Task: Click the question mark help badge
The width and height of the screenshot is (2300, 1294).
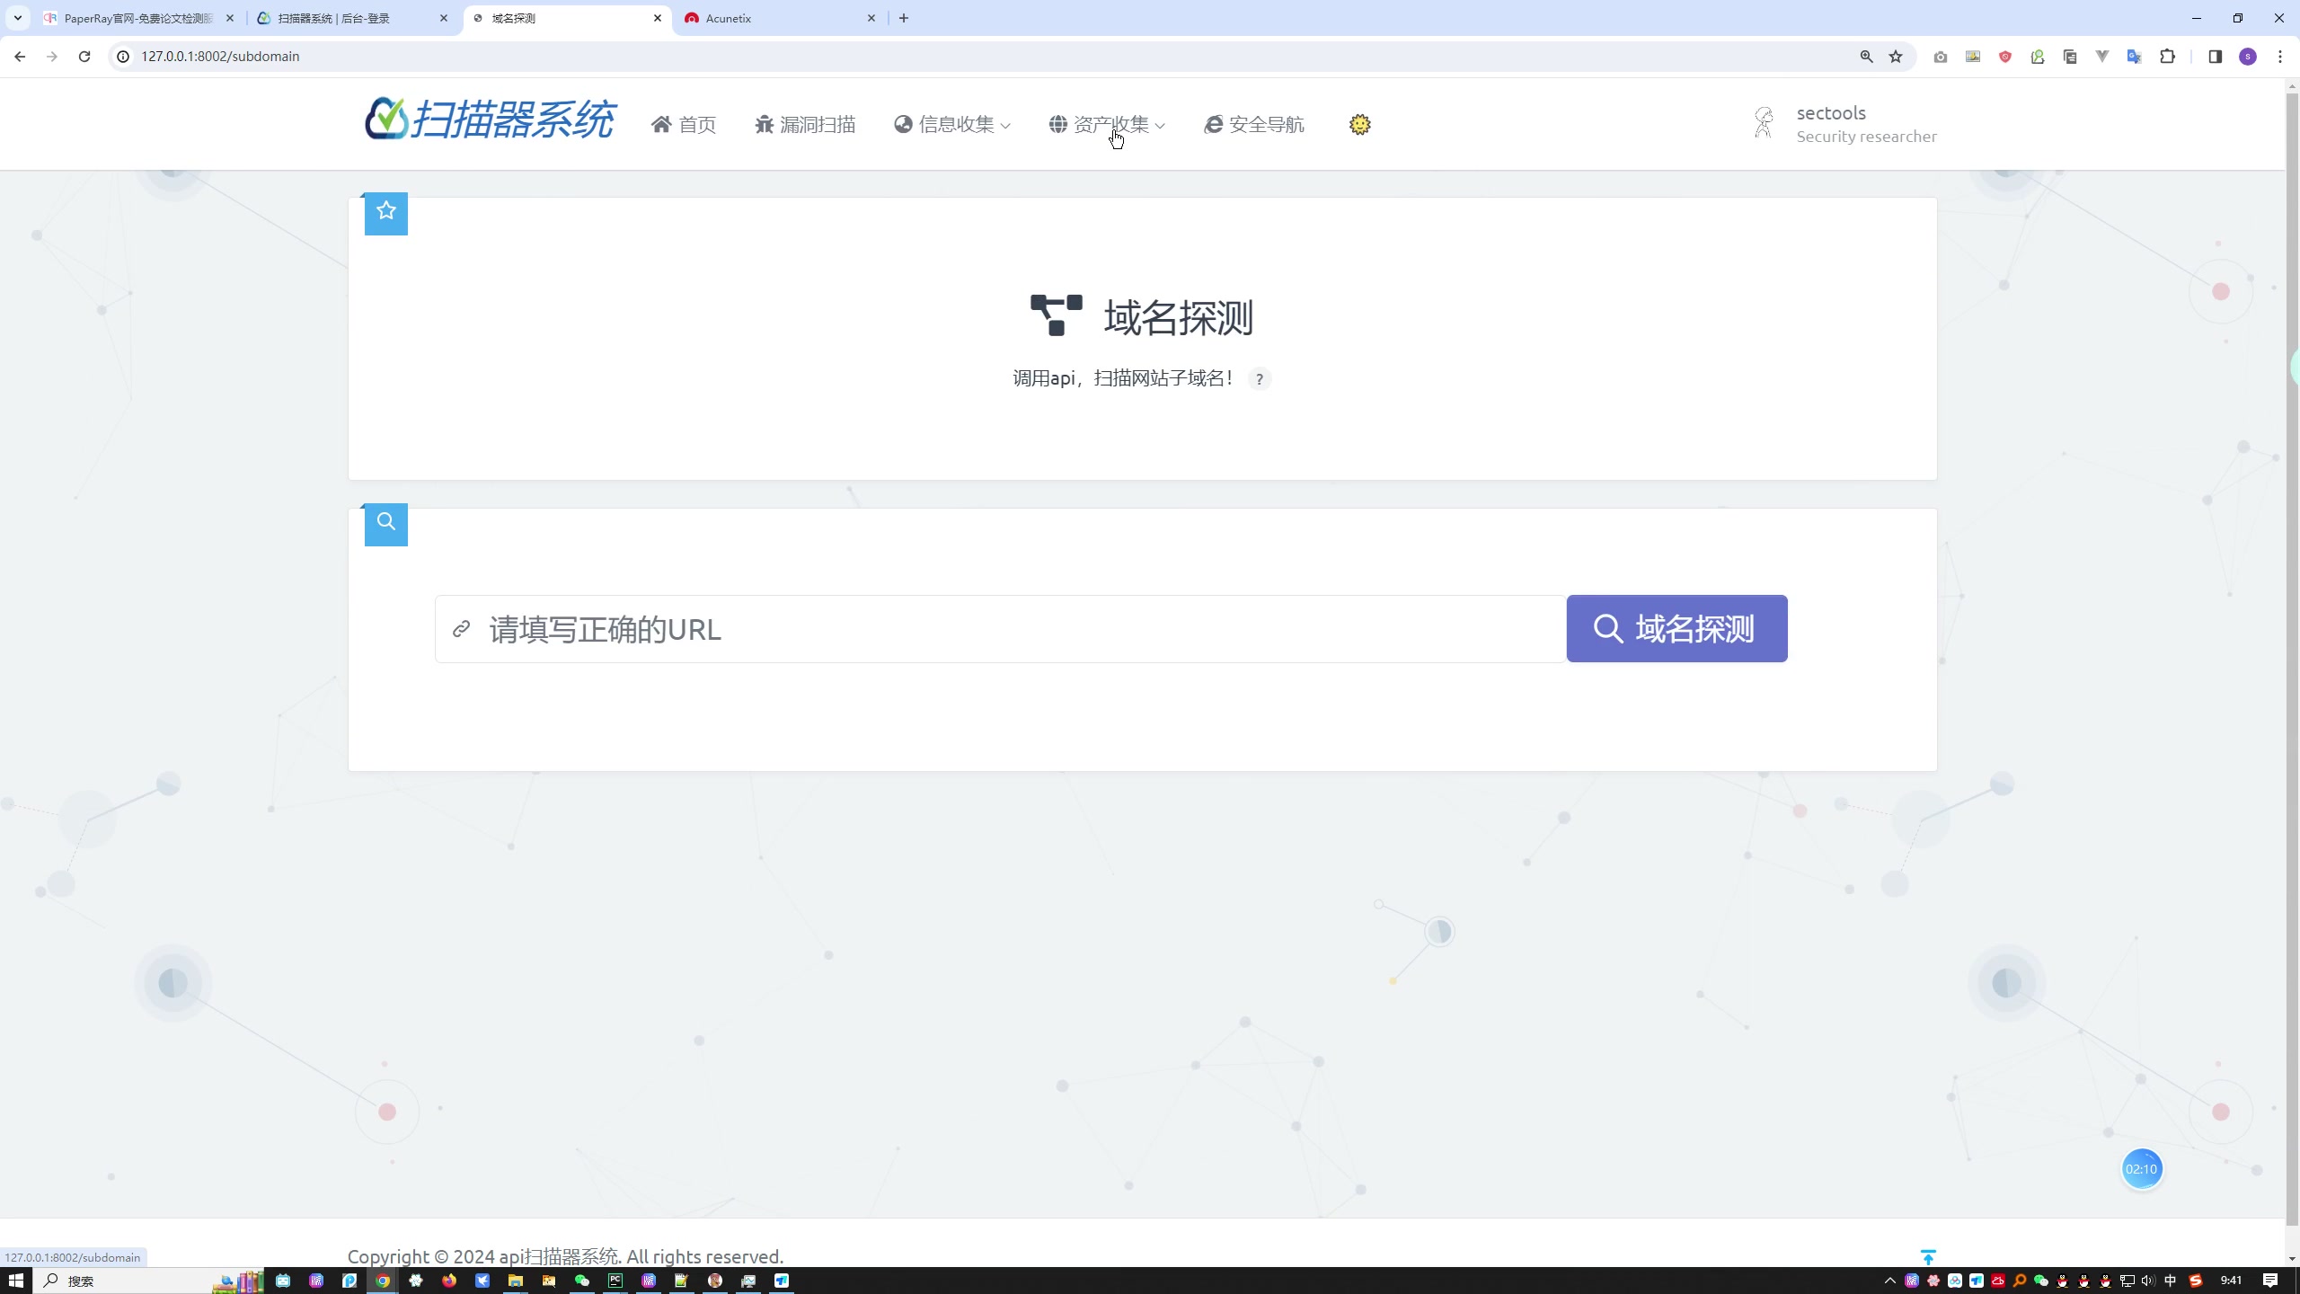Action: [x=1260, y=379]
